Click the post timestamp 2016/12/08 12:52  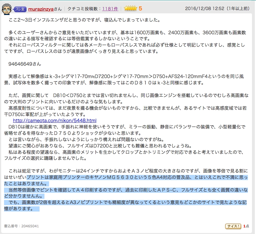coord(205,8)
